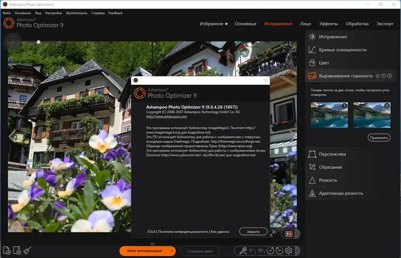This screenshot has width=401, height=258.
Task: Click the undo all double-arrow icon
Action: (261, 251)
